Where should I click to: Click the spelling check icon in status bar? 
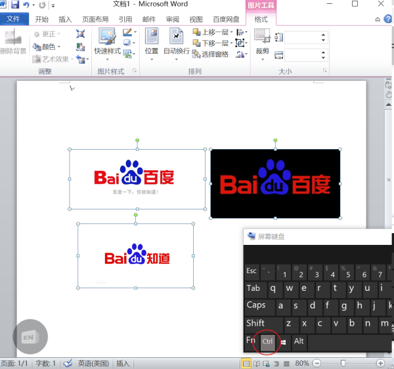[x=68, y=363]
